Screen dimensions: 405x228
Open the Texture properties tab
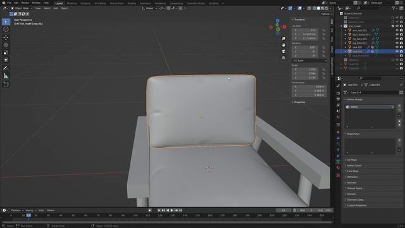[338, 175]
